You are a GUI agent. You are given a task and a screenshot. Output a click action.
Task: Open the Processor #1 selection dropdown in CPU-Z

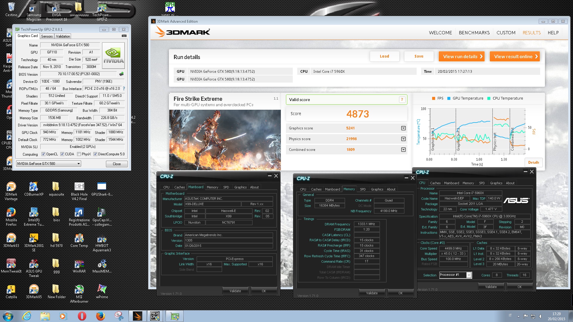tap(455, 275)
